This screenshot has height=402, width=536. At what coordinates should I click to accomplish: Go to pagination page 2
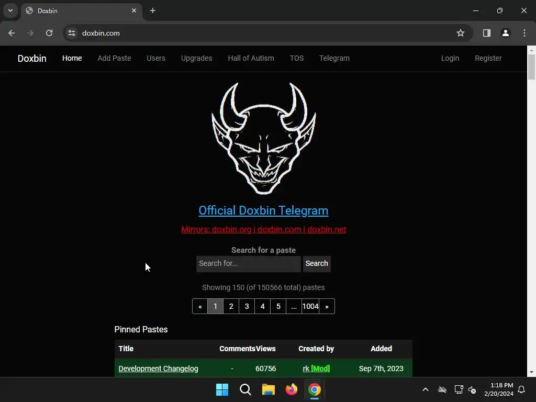231,306
